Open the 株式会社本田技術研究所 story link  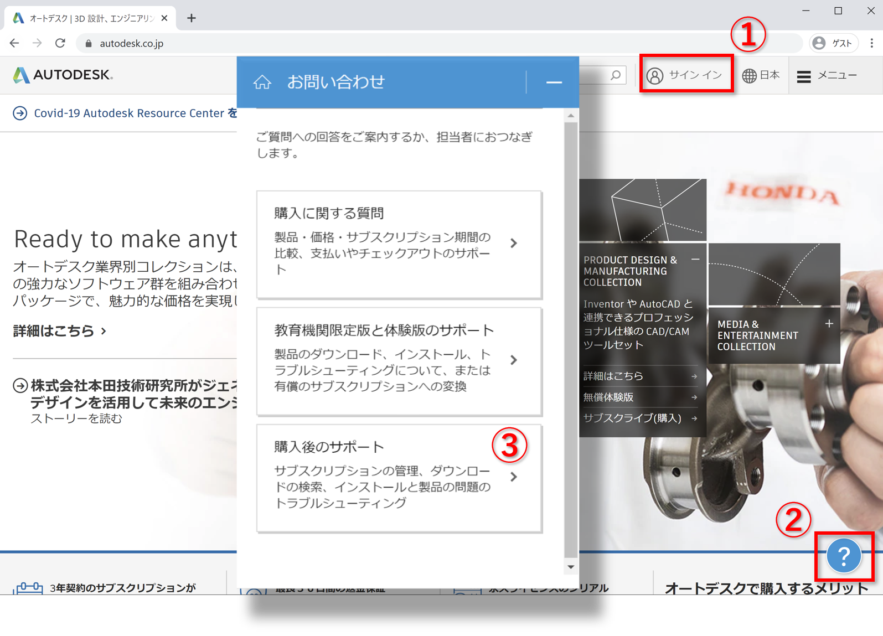133,394
